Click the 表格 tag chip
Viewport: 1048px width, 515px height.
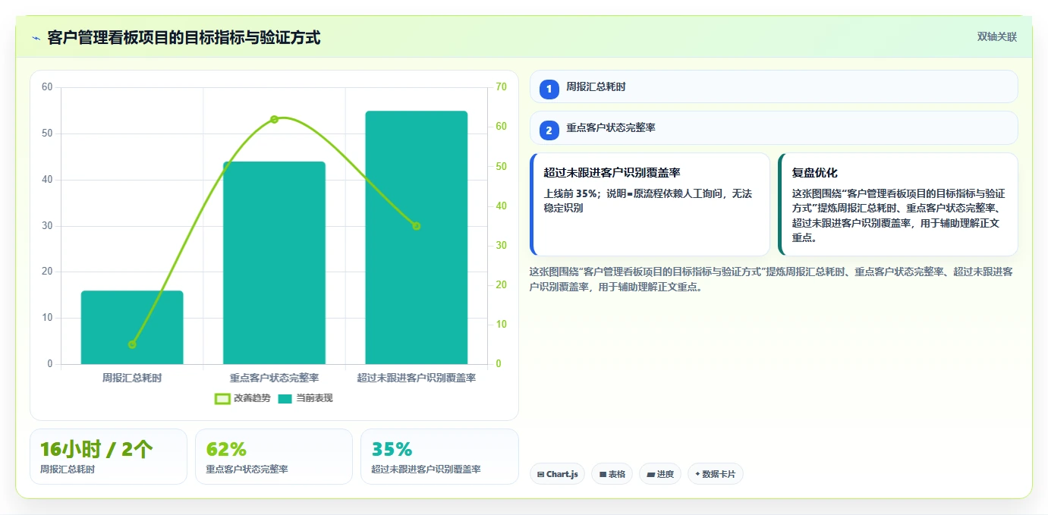pyautogui.click(x=612, y=474)
